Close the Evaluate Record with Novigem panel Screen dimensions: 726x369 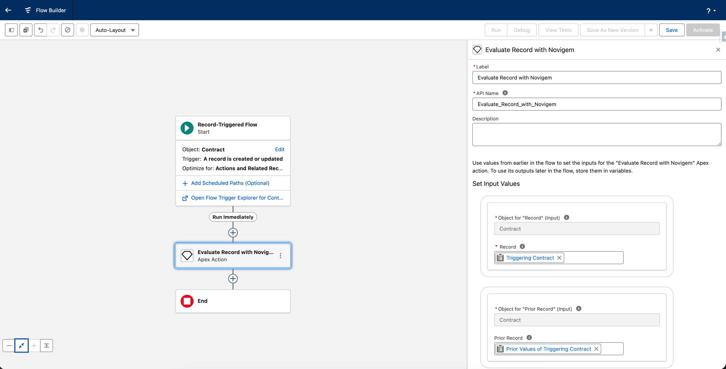pyautogui.click(x=718, y=50)
